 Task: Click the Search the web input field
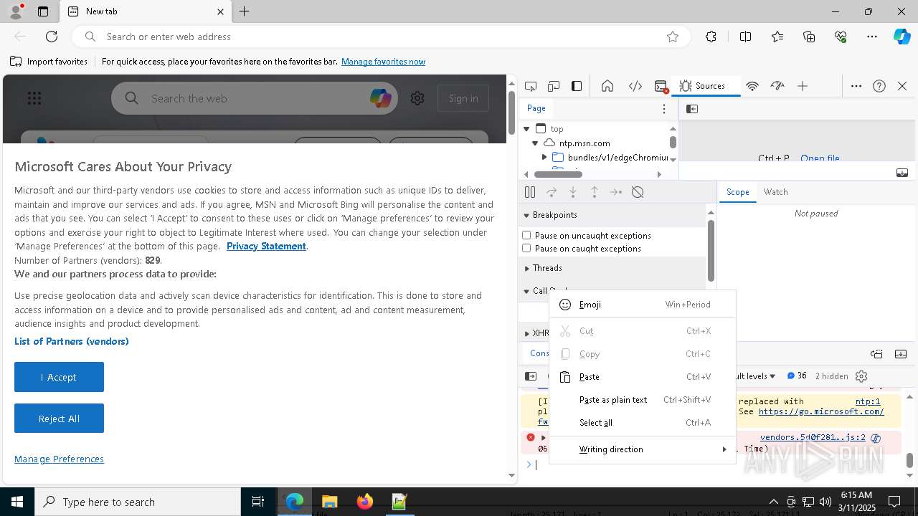(x=255, y=98)
